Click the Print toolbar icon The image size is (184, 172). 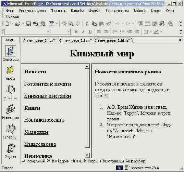[x=64, y=24]
